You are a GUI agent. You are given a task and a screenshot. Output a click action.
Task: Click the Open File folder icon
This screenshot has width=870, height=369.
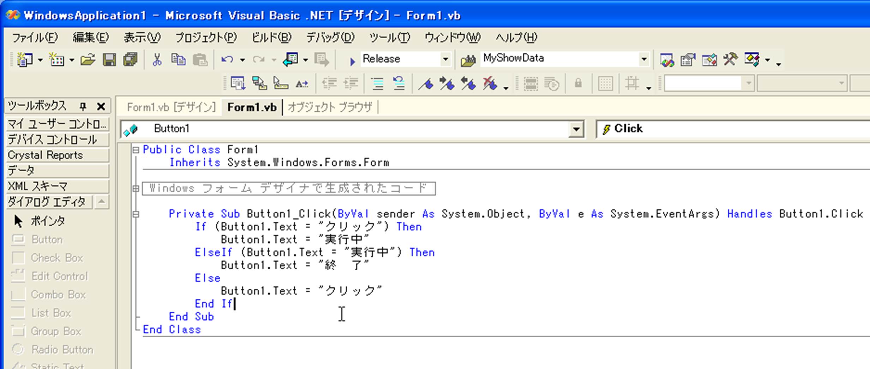pos(88,60)
